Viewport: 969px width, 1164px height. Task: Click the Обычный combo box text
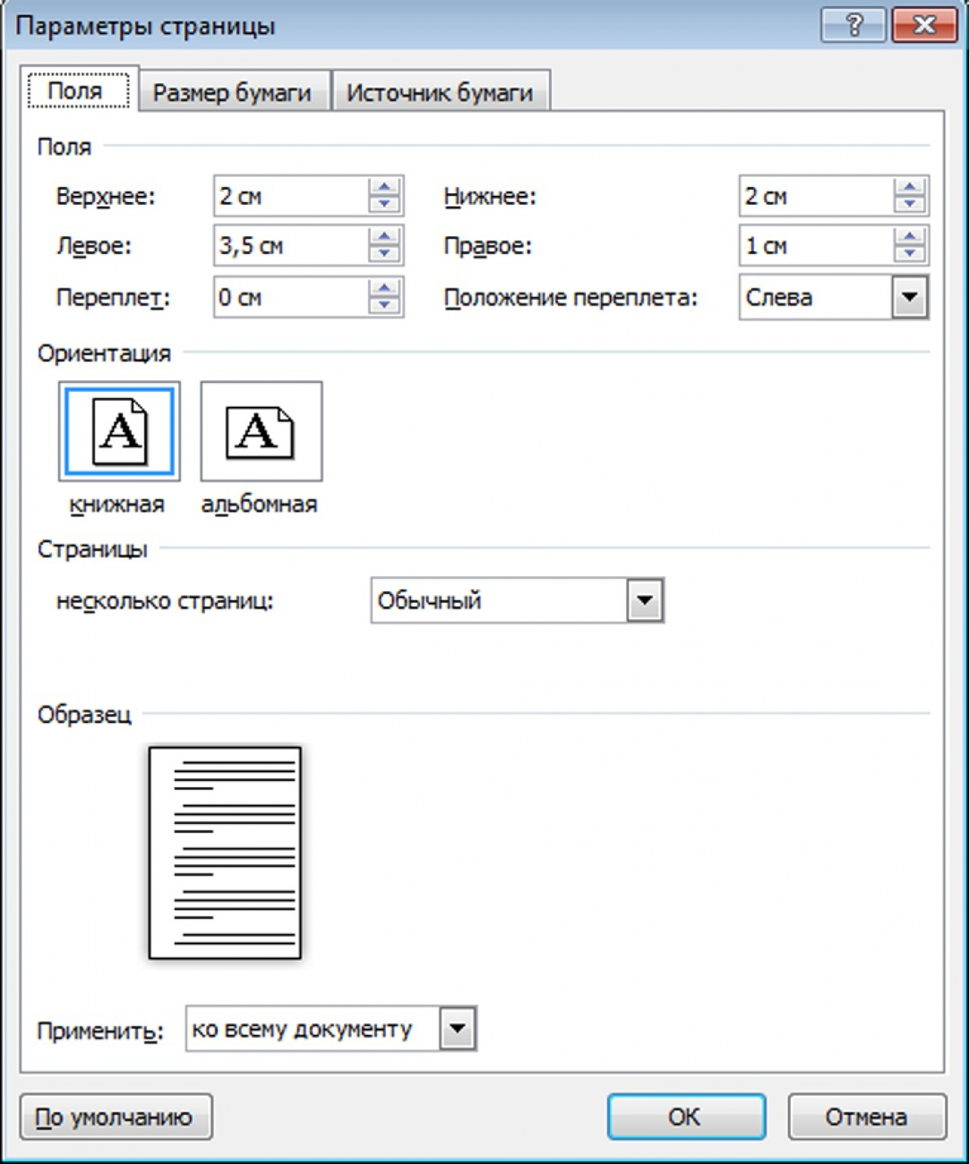(x=429, y=601)
